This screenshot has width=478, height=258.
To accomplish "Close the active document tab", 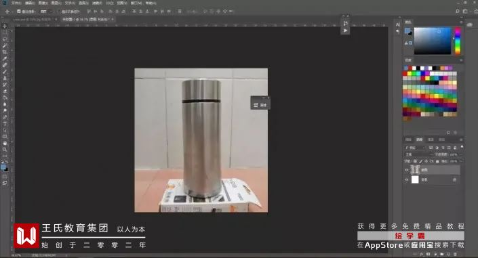I will pos(113,19).
